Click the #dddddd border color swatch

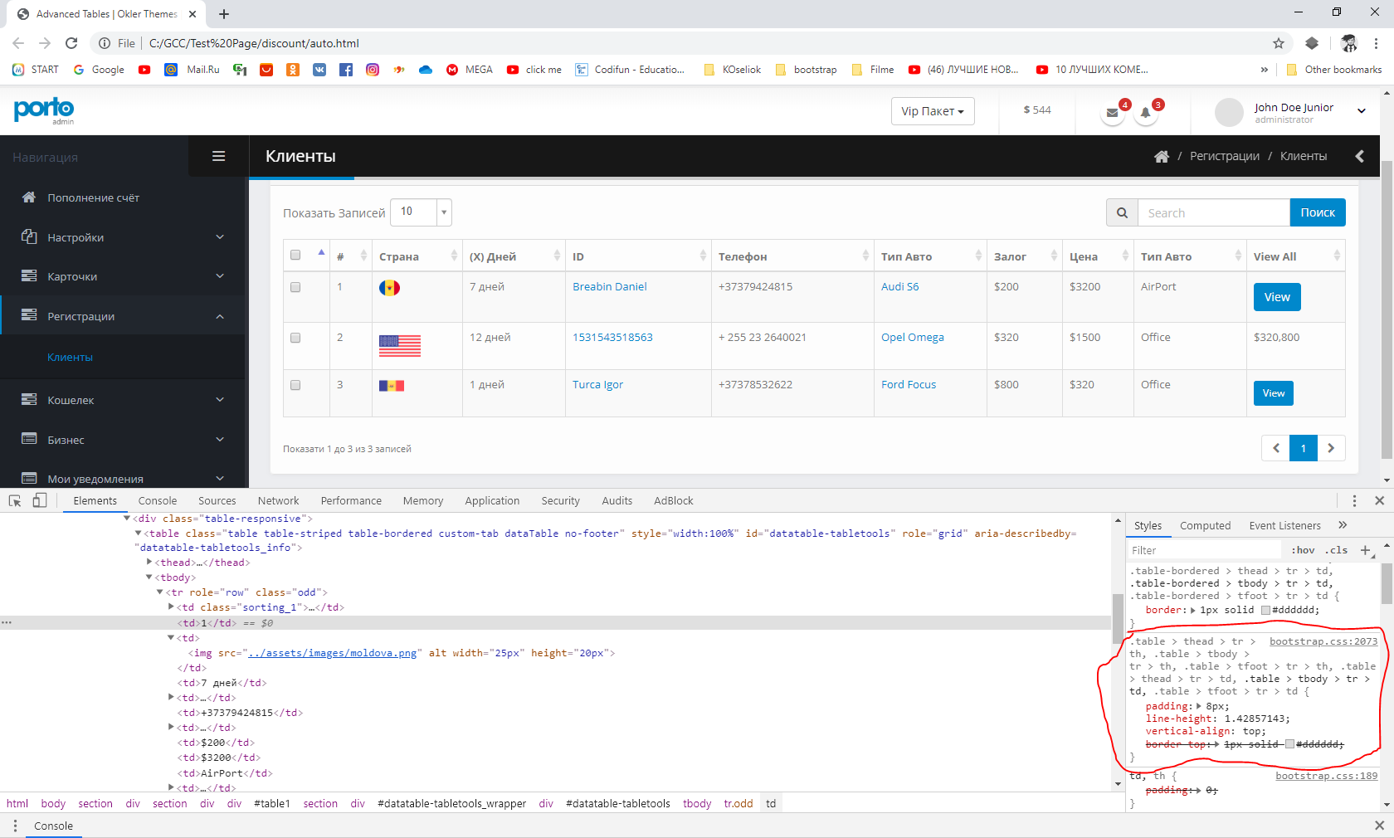[1265, 610]
